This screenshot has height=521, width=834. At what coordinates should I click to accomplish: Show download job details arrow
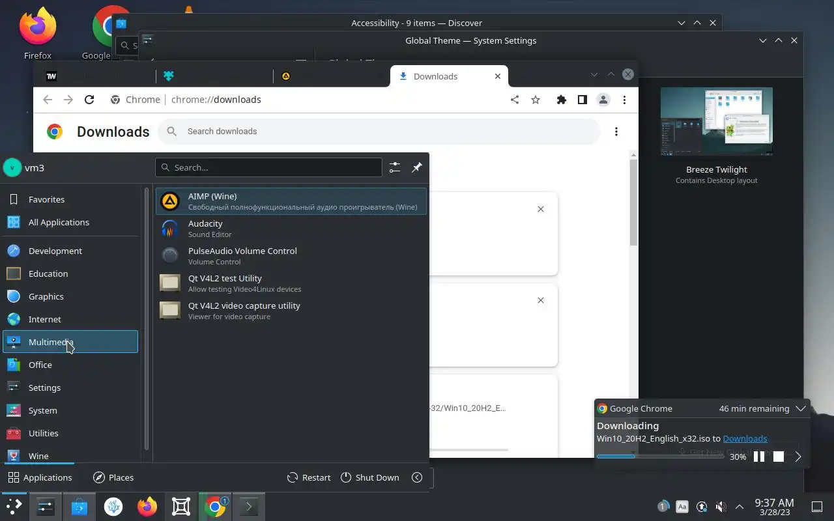point(798,457)
